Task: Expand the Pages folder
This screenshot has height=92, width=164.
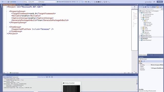Action: 141,27
